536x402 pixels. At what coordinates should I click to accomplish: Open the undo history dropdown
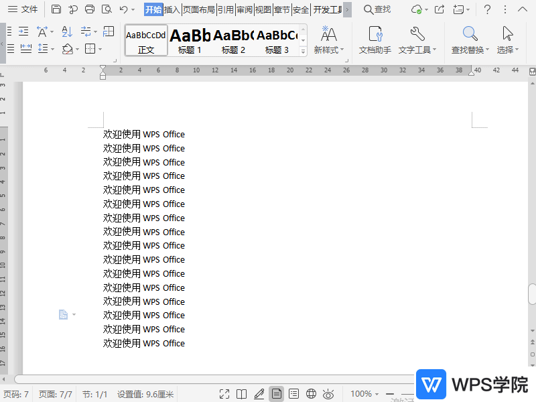133,9
